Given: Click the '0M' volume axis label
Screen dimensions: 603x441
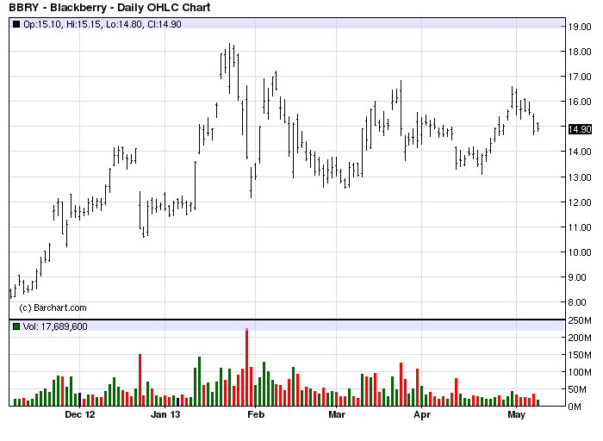Looking at the screenshot, I should pos(575,407).
